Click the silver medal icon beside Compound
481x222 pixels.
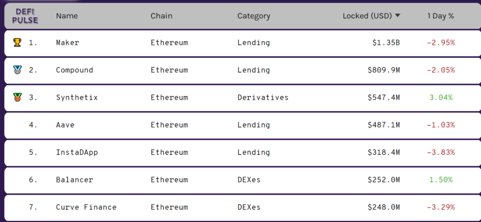pos(17,70)
